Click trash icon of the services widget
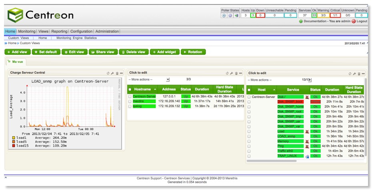The width and height of the screenshot is (372, 190). coord(359,74)
